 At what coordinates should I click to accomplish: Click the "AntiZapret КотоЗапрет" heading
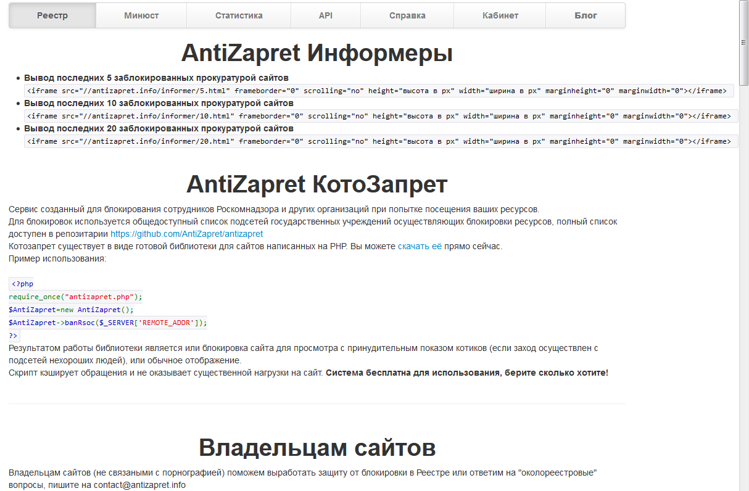coord(317,184)
